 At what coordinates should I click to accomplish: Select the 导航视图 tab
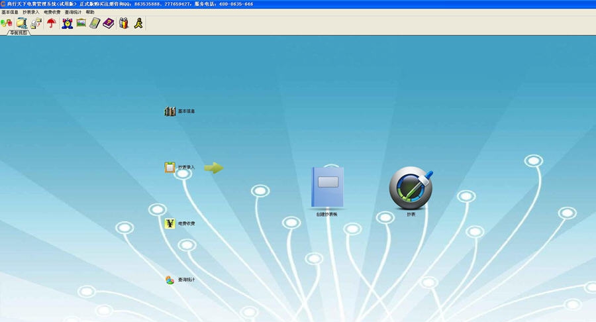coord(19,32)
